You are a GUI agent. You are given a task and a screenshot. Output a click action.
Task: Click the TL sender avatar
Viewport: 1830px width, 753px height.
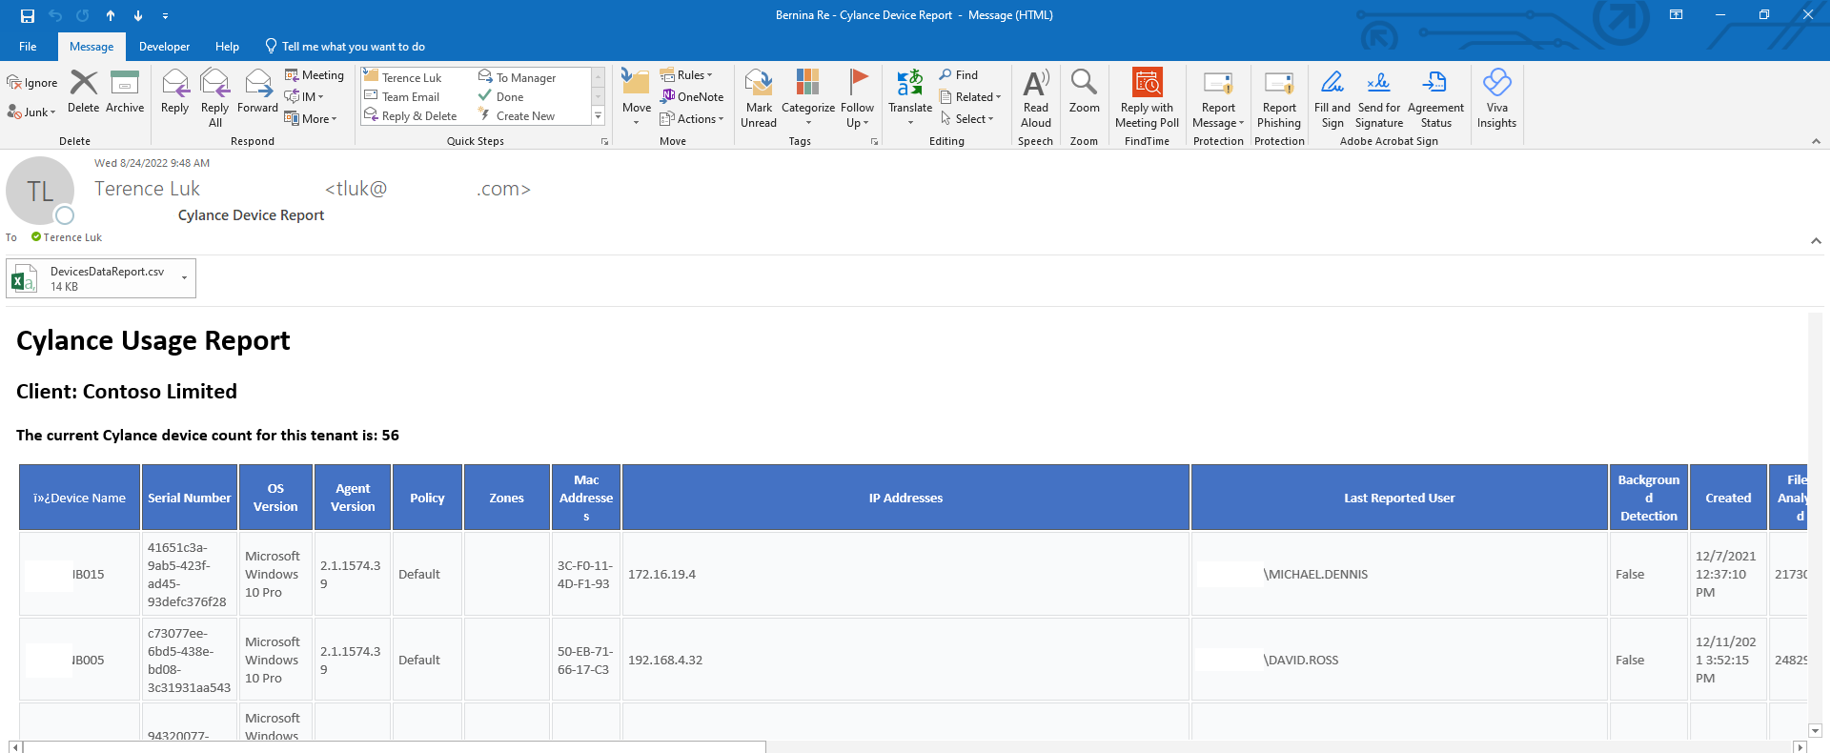coord(40,192)
